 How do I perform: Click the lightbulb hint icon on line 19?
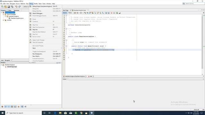pos(64,50)
